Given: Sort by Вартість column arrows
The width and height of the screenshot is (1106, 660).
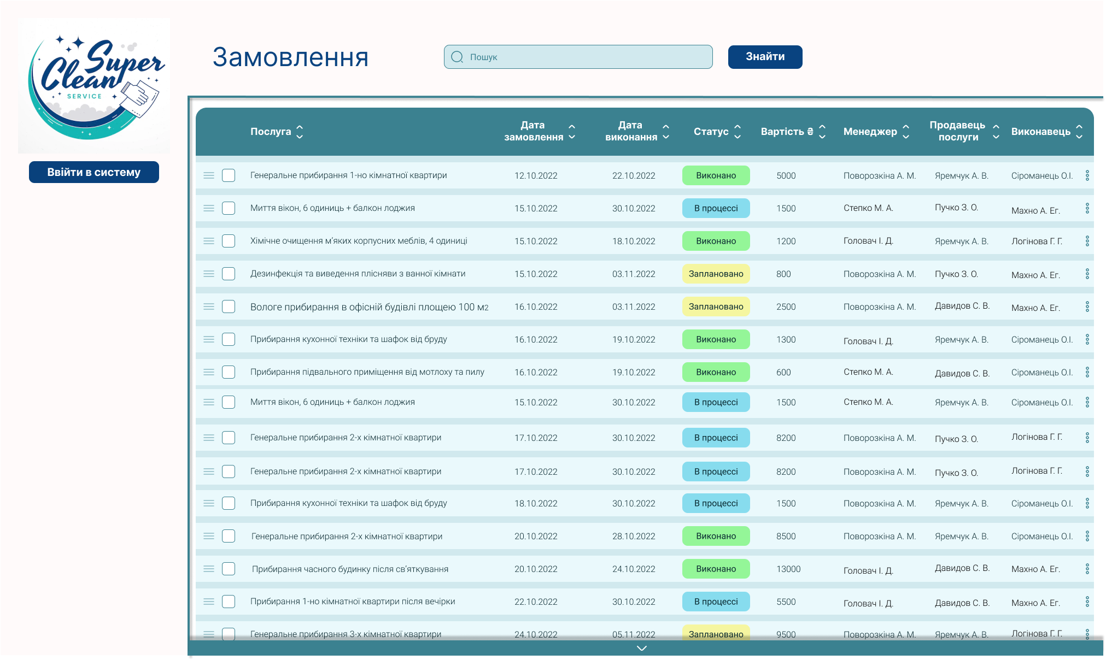Looking at the screenshot, I should click(x=822, y=132).
